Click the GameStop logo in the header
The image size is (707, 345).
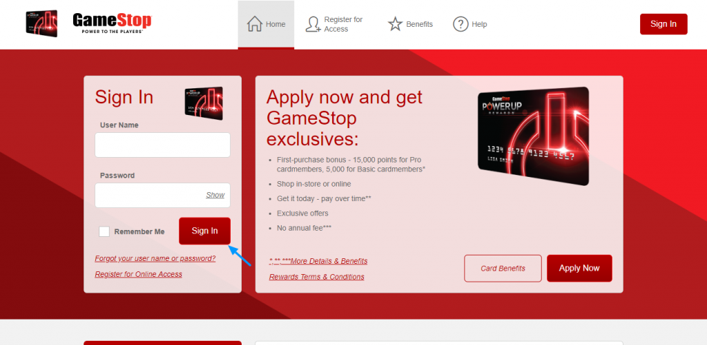coord(113,23)
